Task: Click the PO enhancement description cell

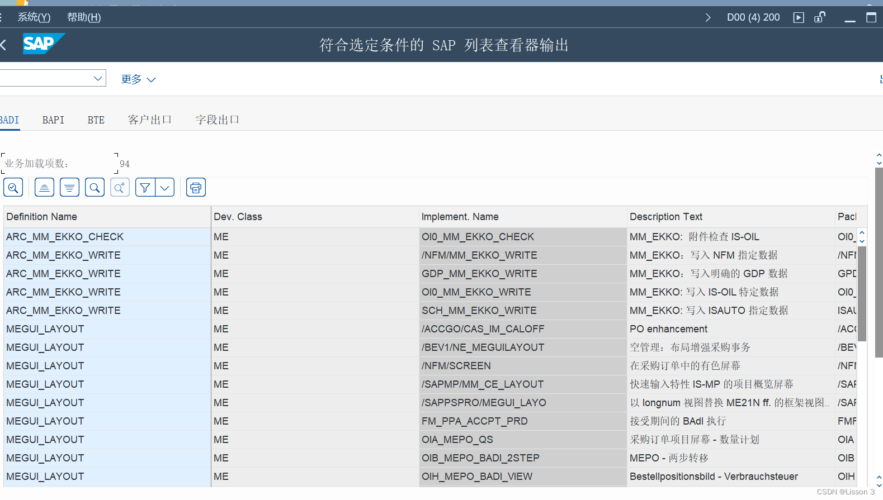Action: (x=731, y=329)
